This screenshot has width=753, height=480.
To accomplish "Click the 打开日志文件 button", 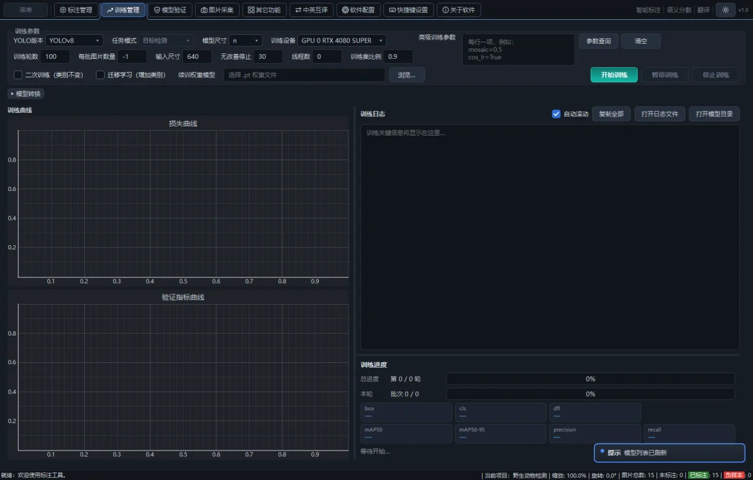I will [660, 114].
